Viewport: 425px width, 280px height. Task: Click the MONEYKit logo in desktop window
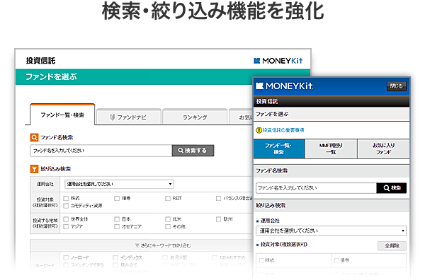[278, 61]
